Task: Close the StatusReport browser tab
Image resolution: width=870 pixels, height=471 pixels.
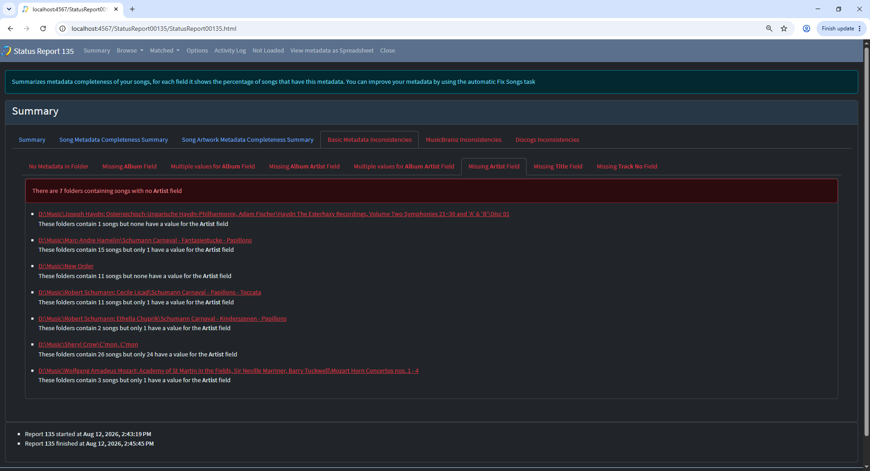Action: click(116, 9)
